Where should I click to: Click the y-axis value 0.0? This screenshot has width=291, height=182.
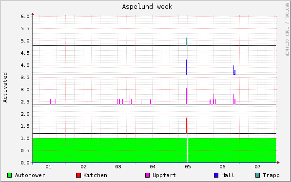coord(25,163)
